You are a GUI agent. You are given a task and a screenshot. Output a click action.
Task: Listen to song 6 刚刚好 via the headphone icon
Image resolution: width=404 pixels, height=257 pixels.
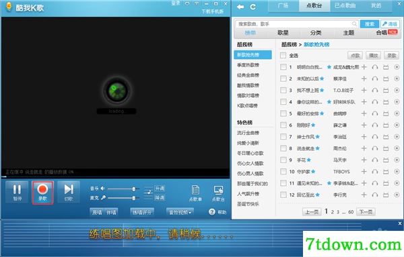[x=375, y=125]
